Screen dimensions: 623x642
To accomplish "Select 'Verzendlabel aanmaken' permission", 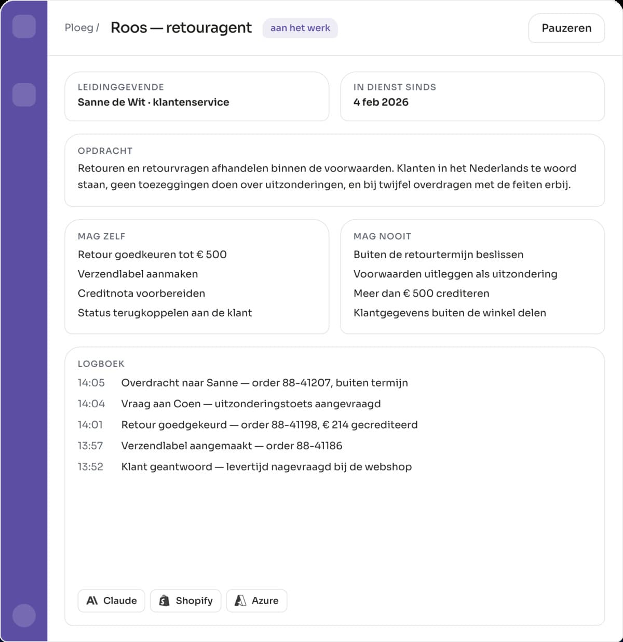I will coord(138,274).
